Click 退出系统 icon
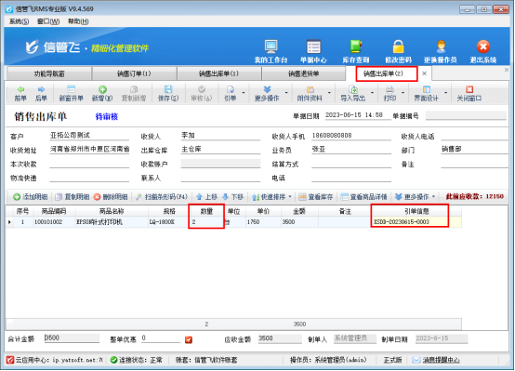515x371 pixels. point(483,51)
